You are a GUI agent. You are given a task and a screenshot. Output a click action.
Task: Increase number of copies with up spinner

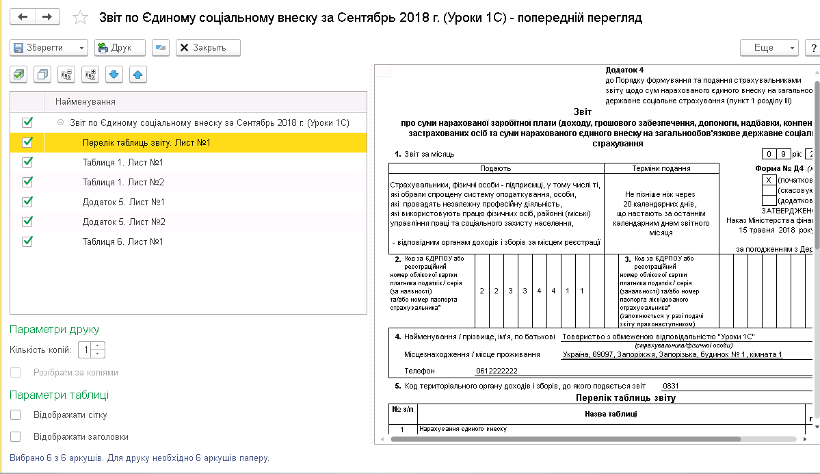[98, 346]
